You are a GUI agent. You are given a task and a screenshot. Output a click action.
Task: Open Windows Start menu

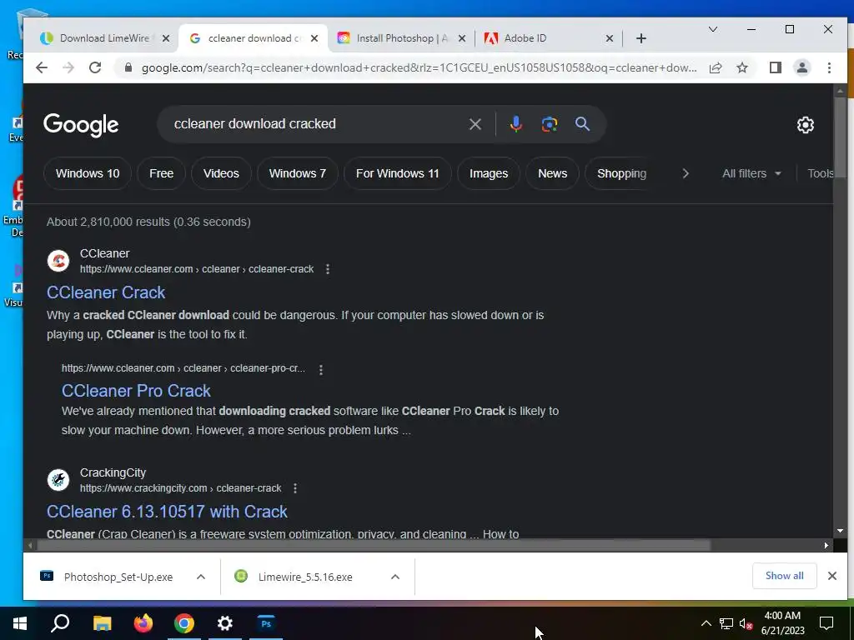[x=20, y=623]
